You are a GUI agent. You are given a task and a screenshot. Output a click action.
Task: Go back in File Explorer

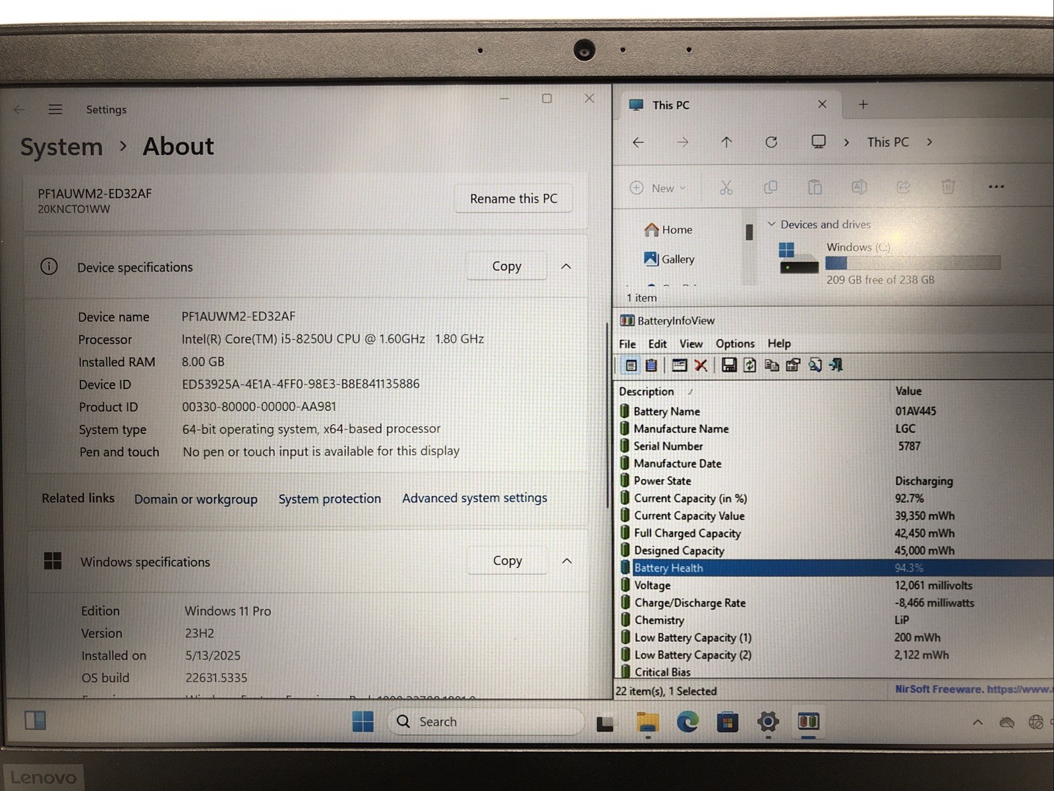tap(638, 142)
